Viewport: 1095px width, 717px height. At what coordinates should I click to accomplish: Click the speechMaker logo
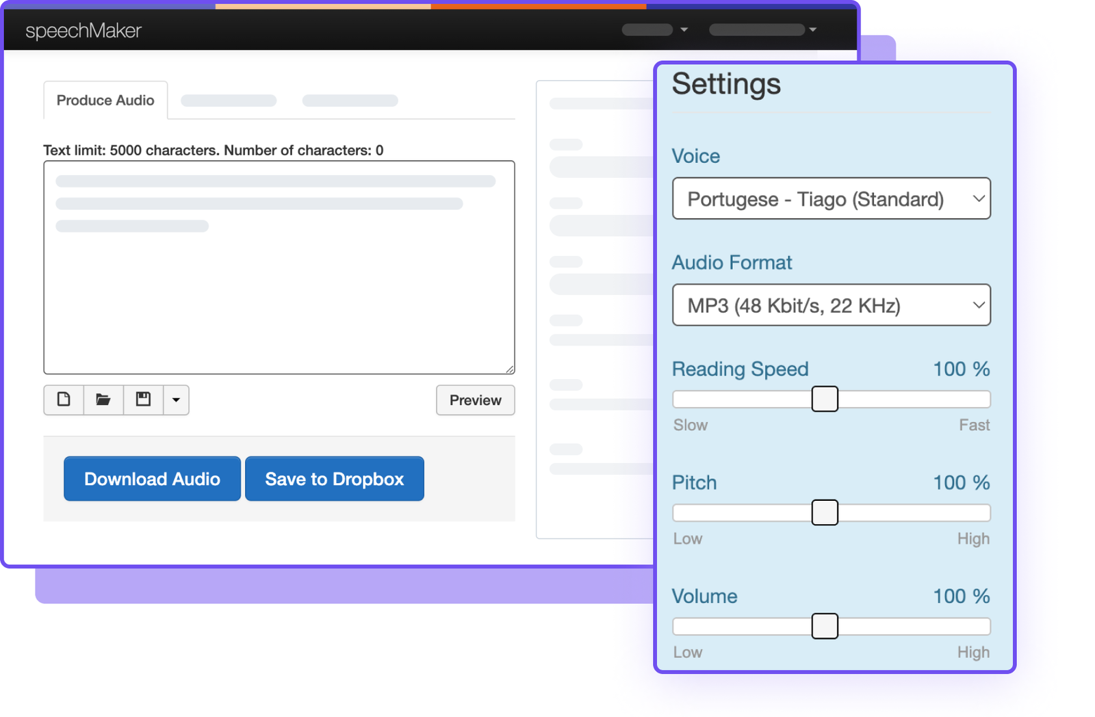coord(82,29)
